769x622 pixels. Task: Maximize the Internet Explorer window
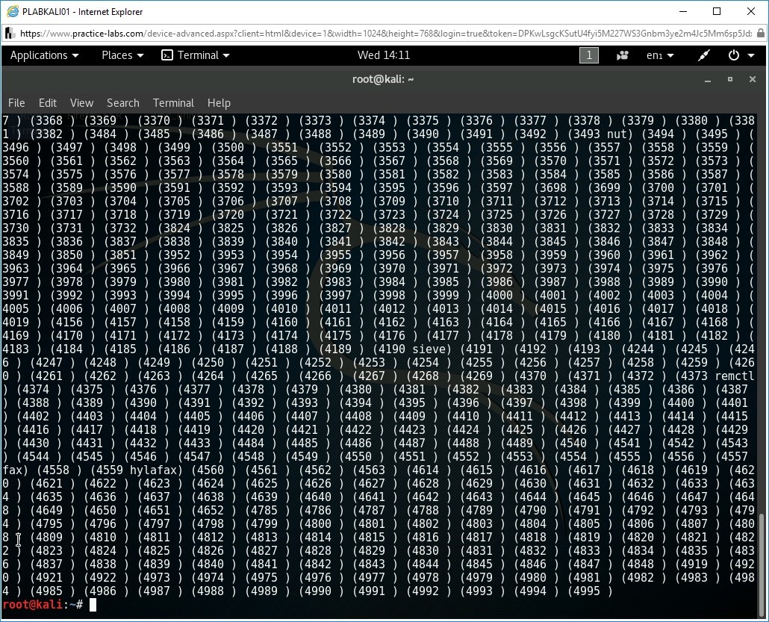click(x=717, y=11)
